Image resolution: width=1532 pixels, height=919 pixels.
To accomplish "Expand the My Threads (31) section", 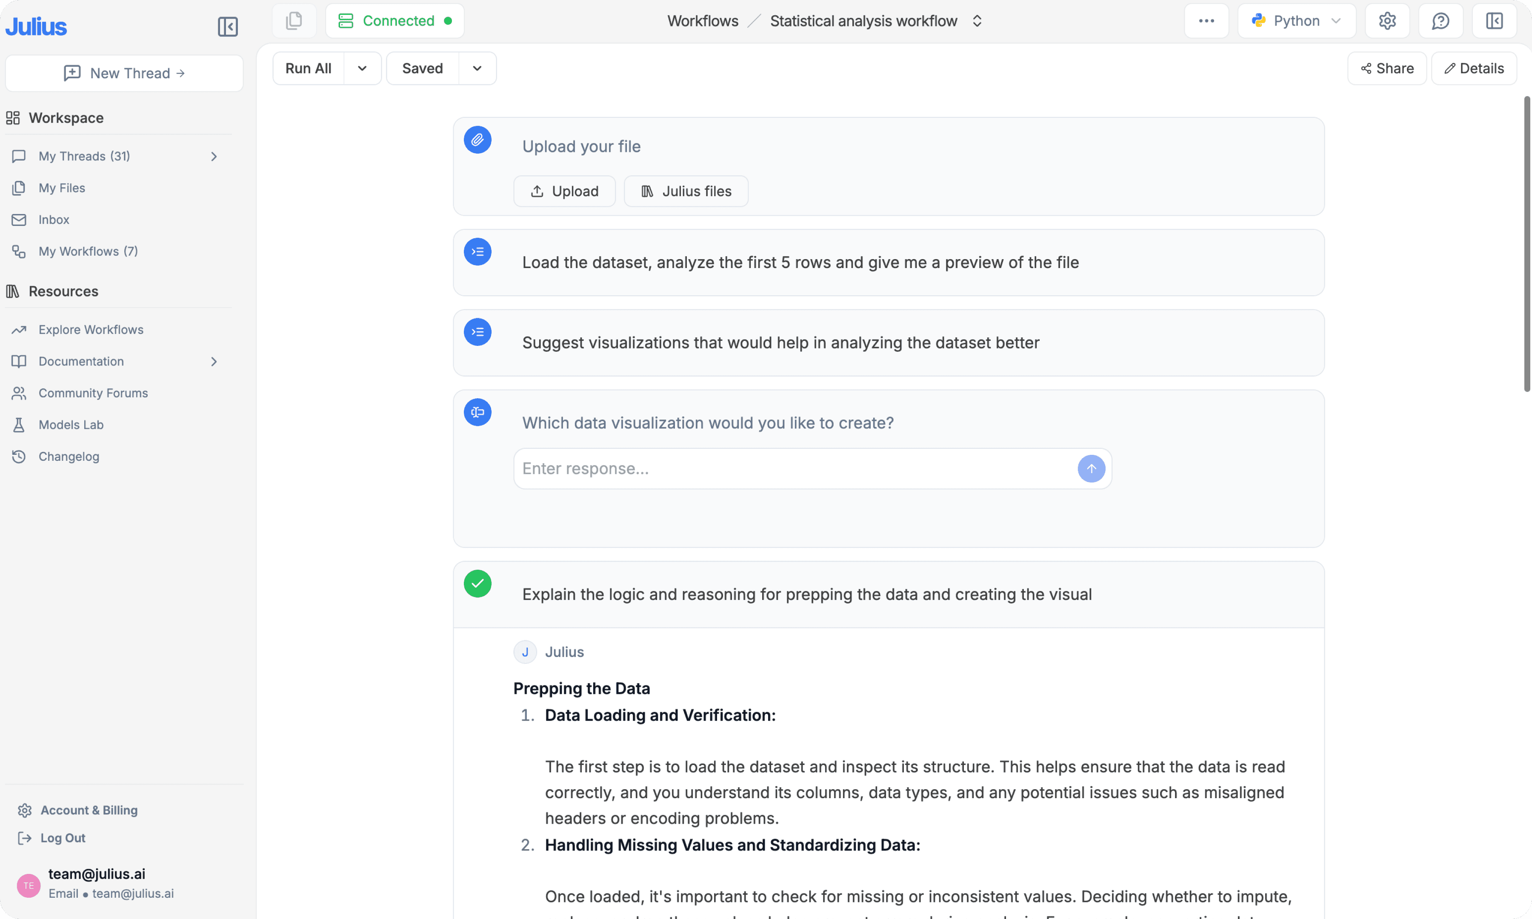I will coord(214,157).
